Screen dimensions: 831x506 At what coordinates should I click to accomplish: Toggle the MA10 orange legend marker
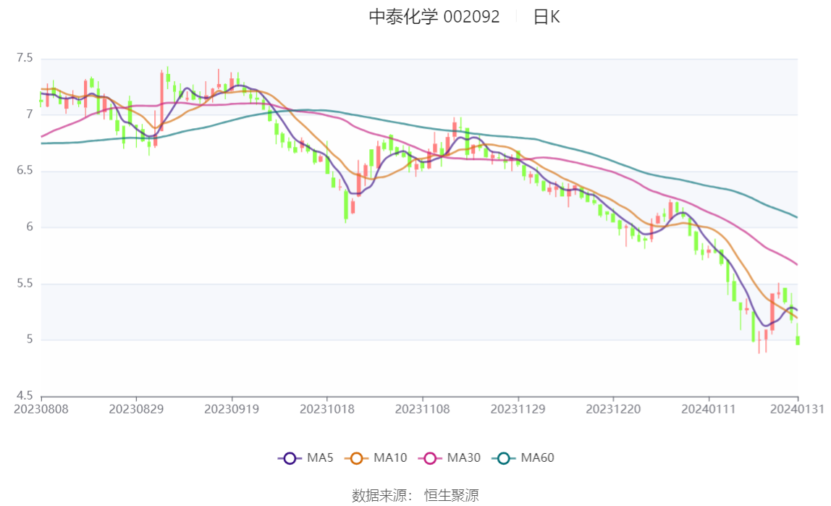point(356,458)
